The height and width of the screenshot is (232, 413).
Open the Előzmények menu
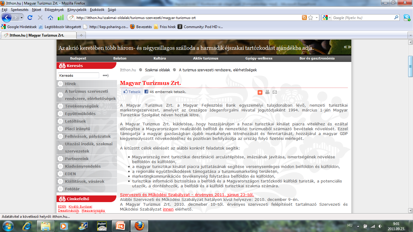coord(54,10)
